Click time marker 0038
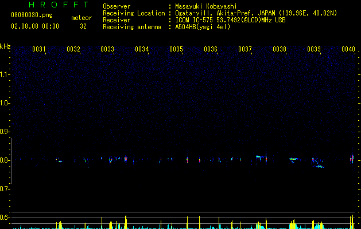361x229 pixels. (x=280, y=49)
